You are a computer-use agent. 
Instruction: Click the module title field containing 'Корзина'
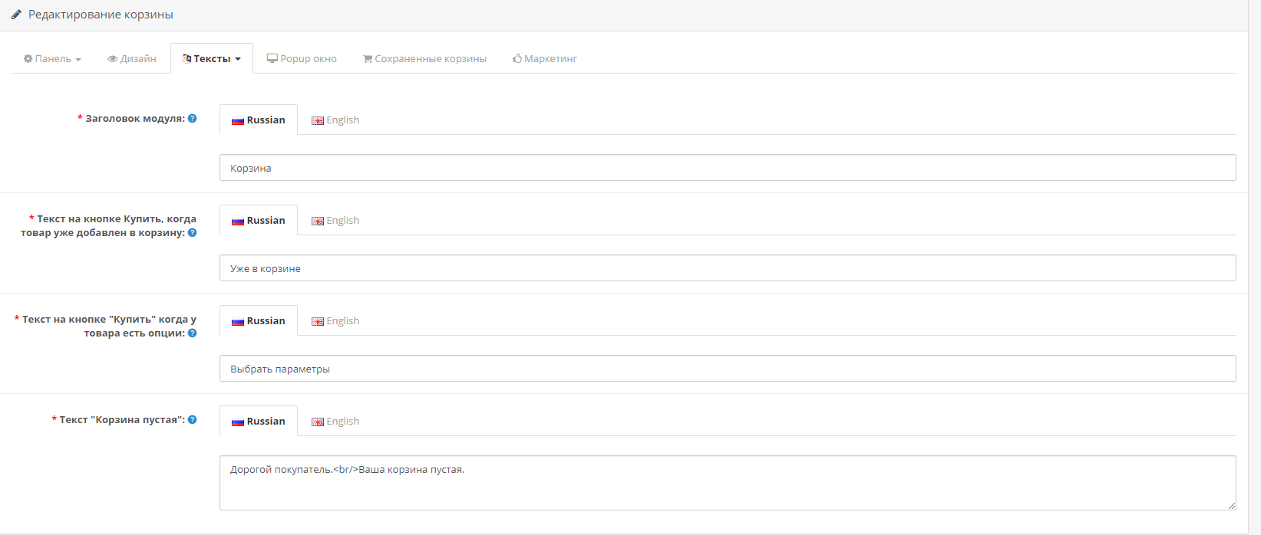tap(727, 168)
